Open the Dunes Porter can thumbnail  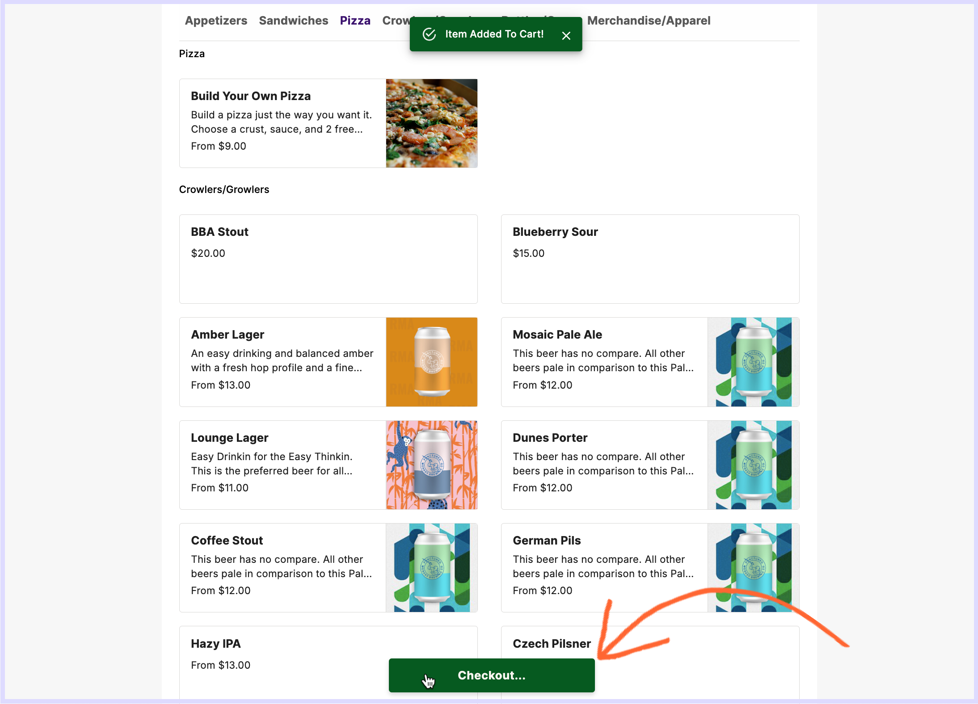pos(753,465)
